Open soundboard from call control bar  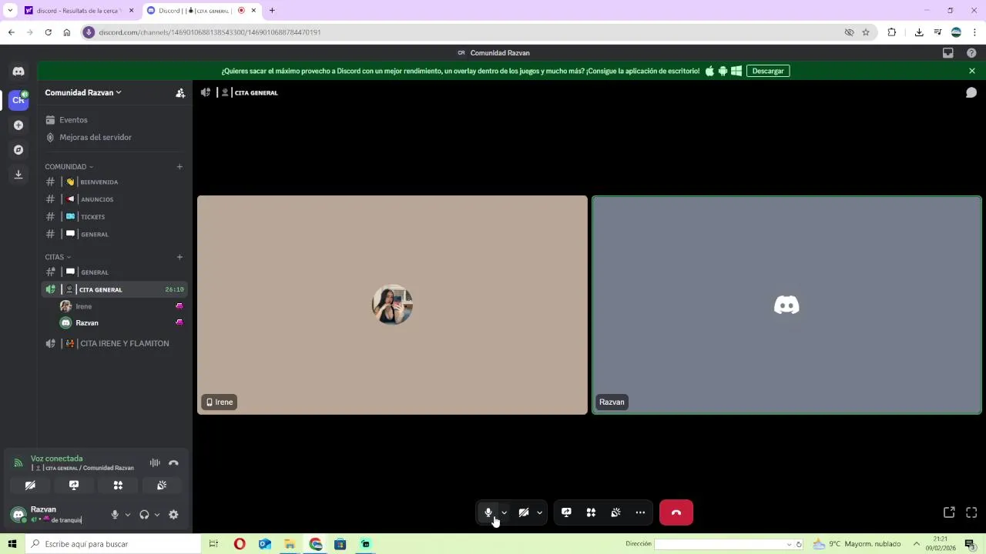coord(615,512)
